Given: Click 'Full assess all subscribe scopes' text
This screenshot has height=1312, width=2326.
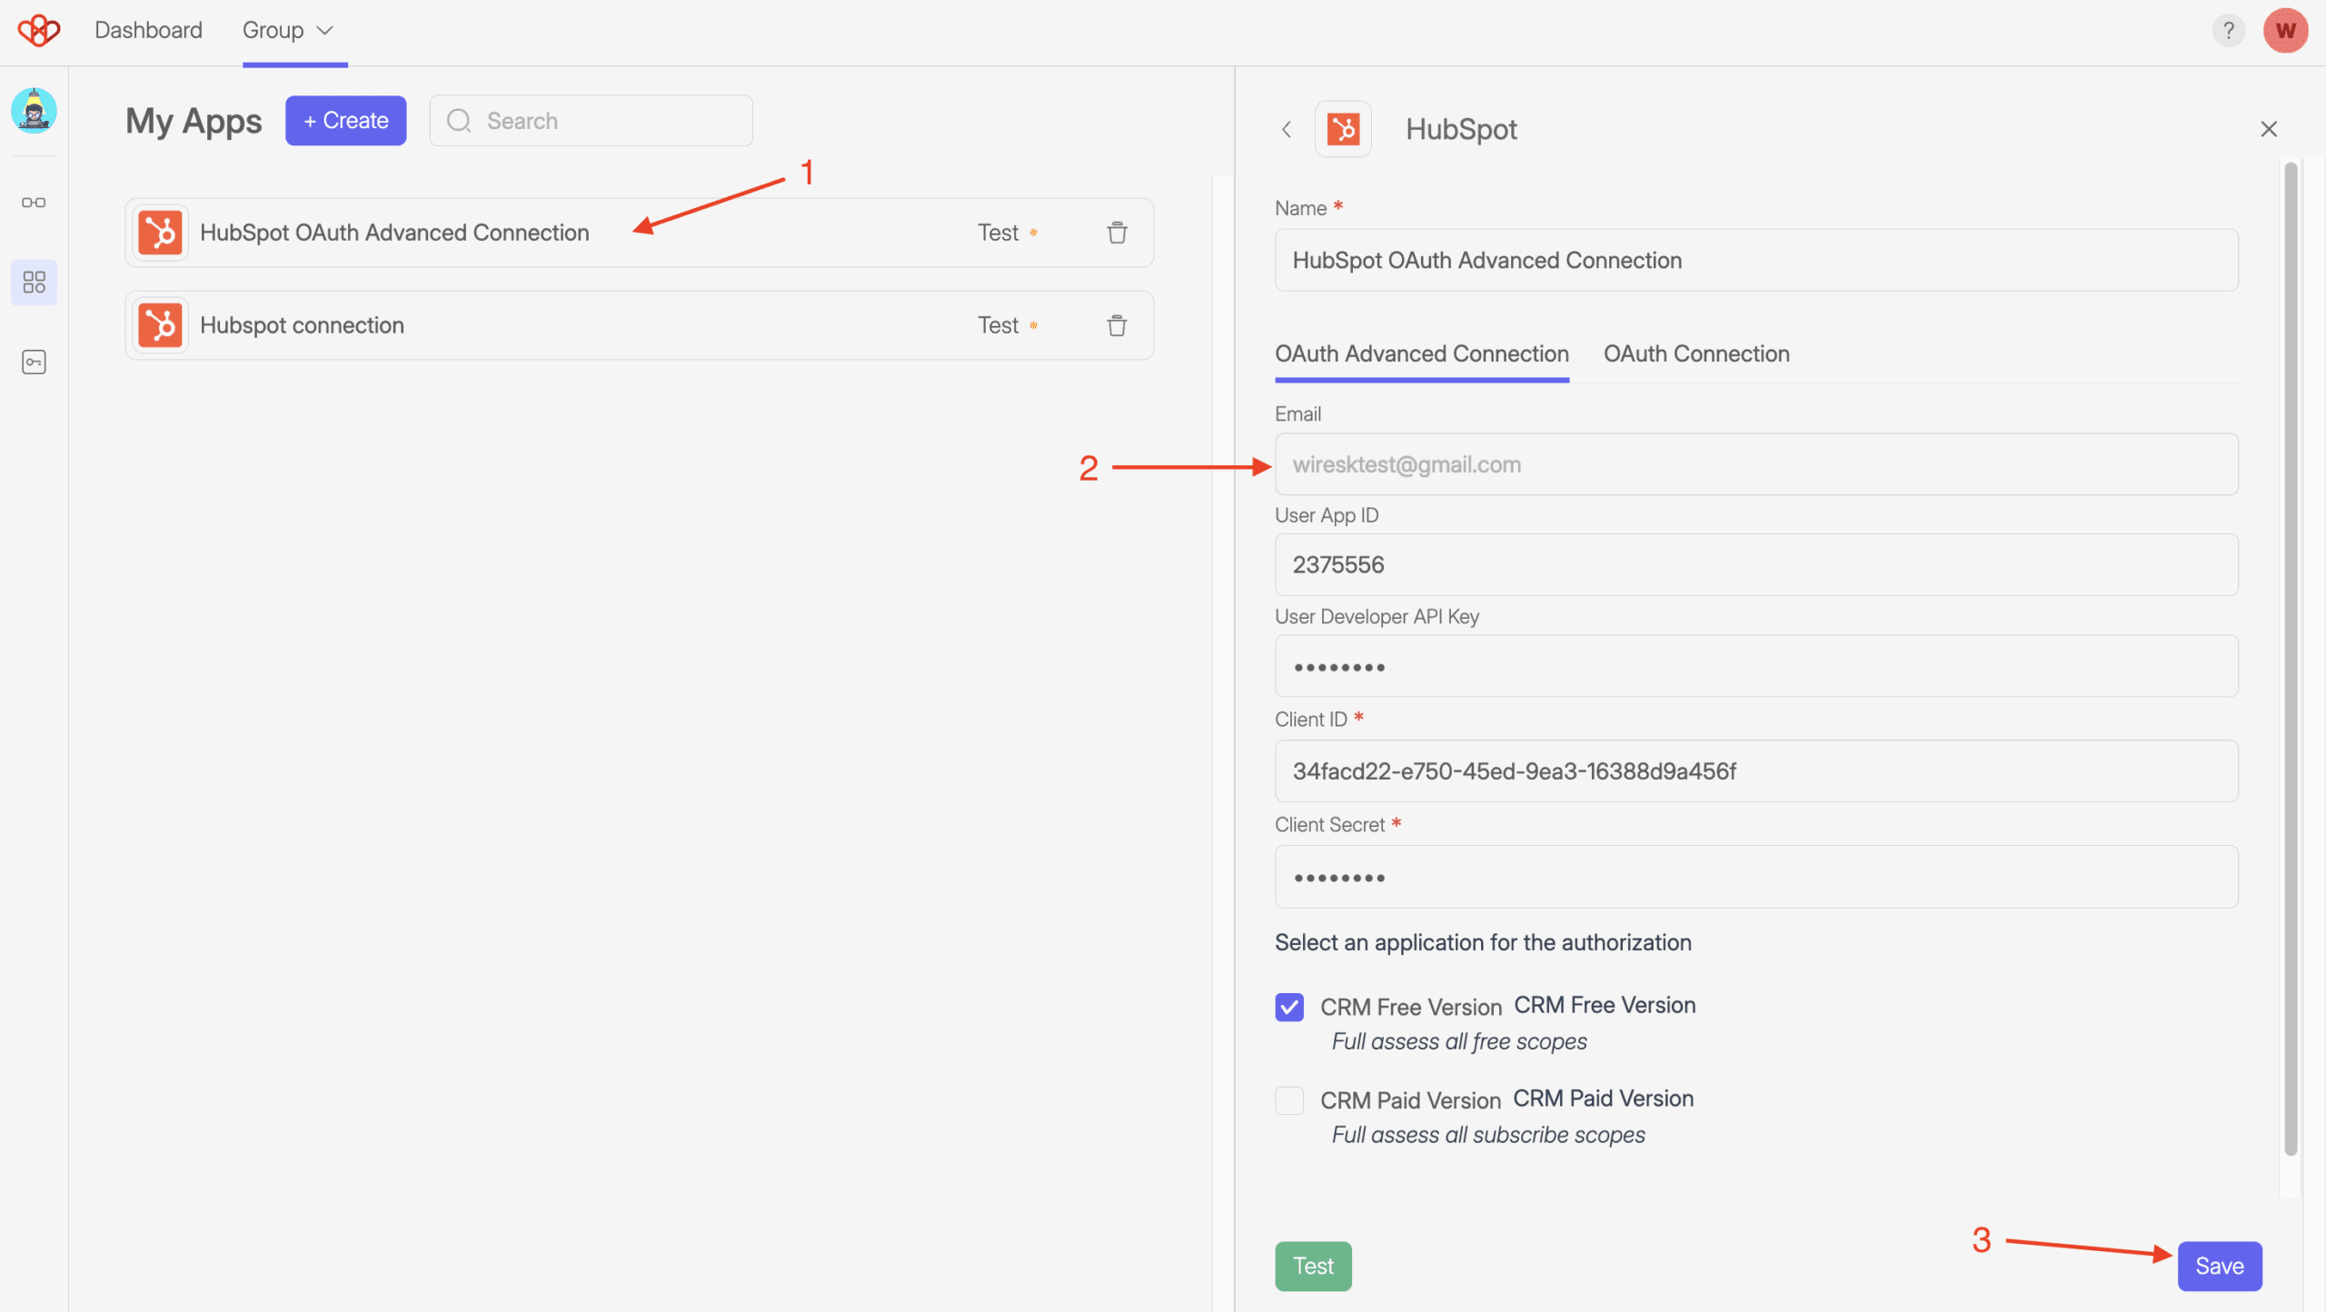Looking at the screenshot, I should [1488, 1135].
